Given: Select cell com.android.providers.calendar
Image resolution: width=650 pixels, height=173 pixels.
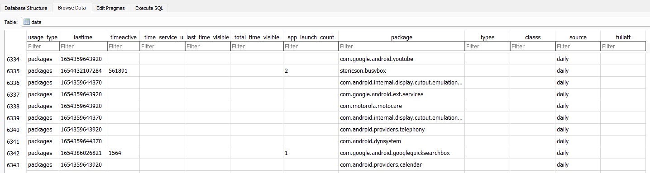Looking at the screenshot, I should click(x=401, y=165).
